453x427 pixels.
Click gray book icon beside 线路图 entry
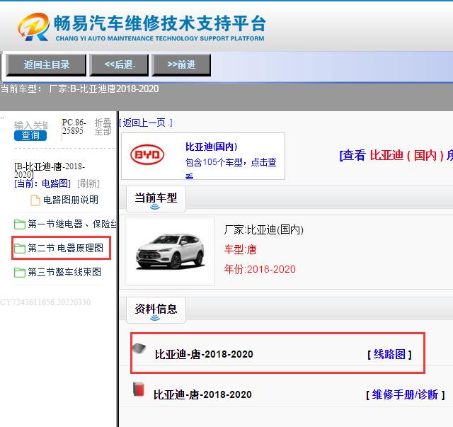tap(139, 348)
